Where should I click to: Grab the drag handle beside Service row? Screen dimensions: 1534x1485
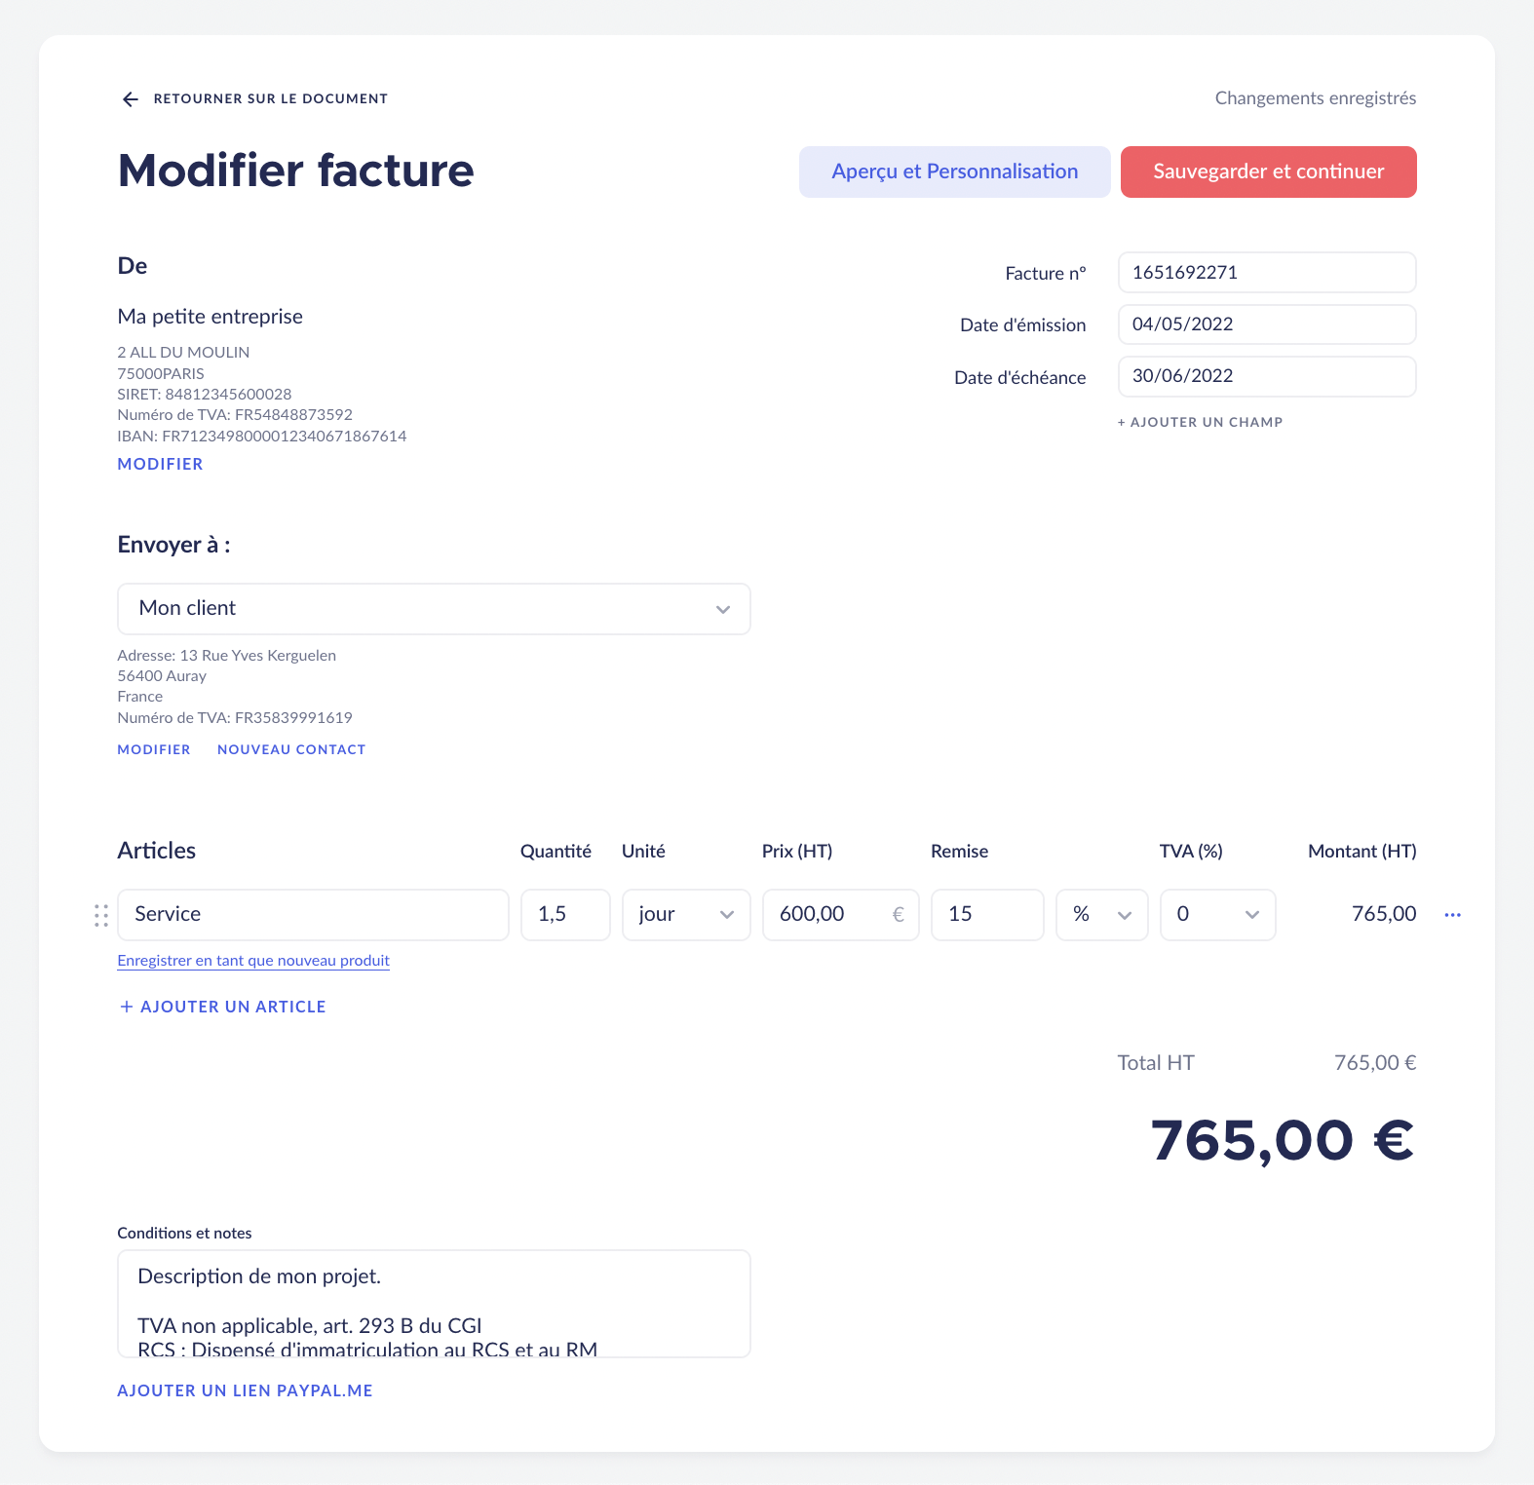point(101,915)
